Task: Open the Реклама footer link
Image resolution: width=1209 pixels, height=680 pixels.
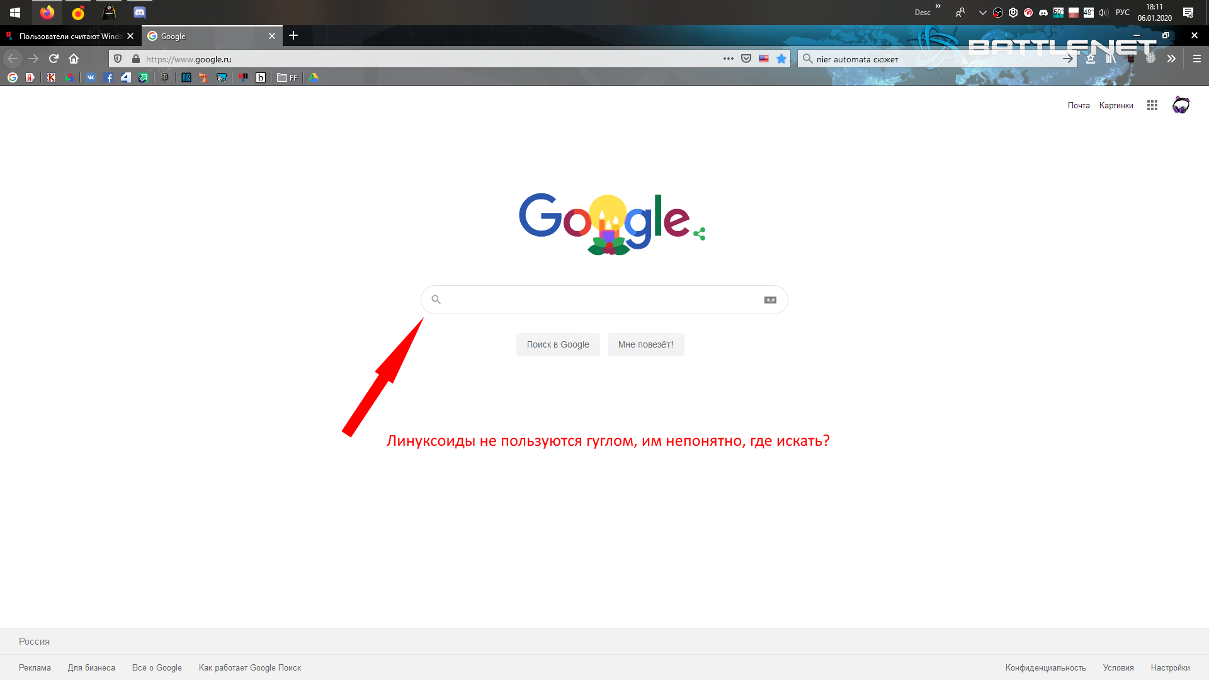Action: [x=35, y=667]
